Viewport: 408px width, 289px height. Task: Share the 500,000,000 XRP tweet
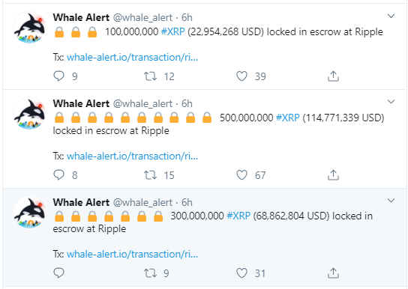point(333,174)
